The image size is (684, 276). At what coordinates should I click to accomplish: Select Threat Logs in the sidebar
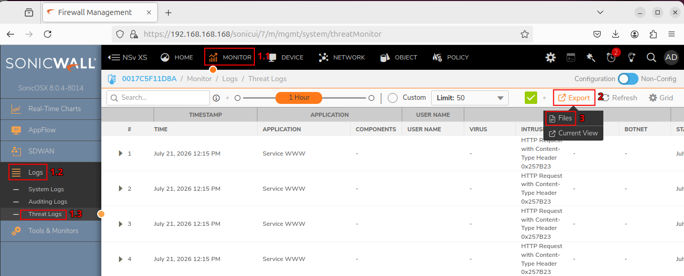point(45,214)
